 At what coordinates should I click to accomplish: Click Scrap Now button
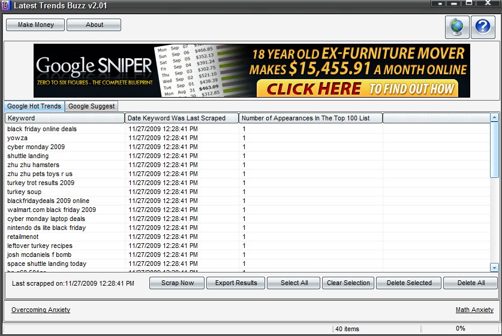point(177,283)
